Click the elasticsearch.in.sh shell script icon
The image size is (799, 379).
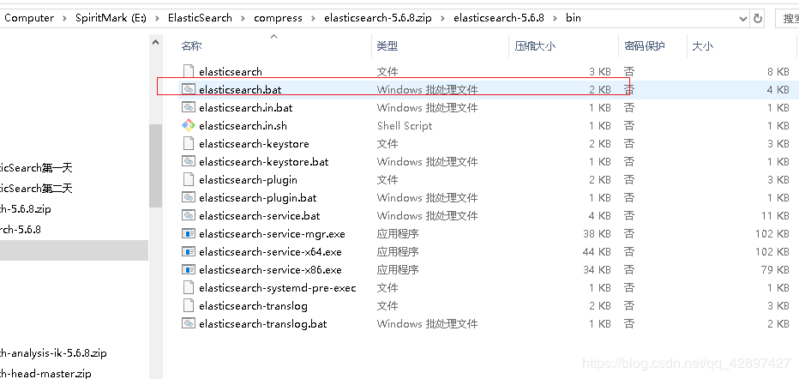point(189,125)
